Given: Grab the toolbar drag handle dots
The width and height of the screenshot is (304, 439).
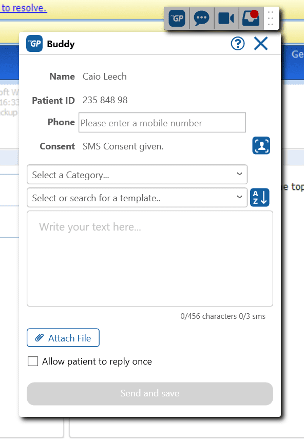Looking at the screenshot, I should [x=271, y=18].
